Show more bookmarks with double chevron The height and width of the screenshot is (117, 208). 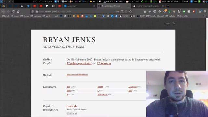pyautogui.click(x=205, y=16)
